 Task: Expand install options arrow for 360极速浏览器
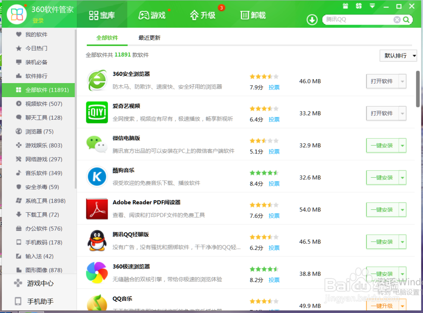coord(403,274)
